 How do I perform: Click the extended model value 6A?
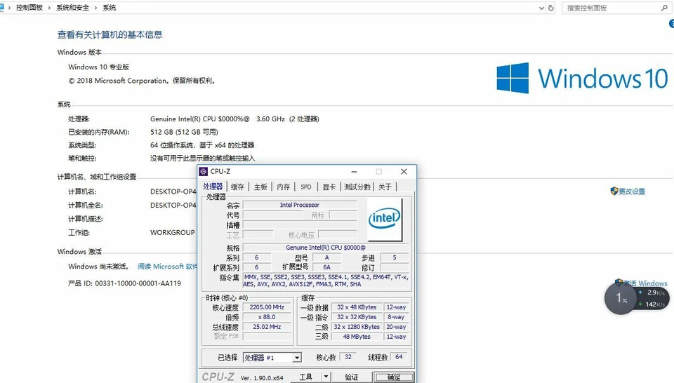(326, 267)
